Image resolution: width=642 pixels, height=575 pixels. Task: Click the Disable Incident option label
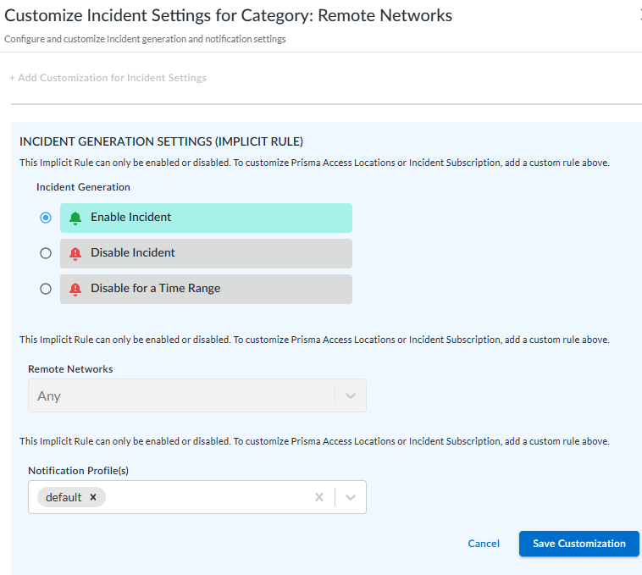click(x=133, y=253)
